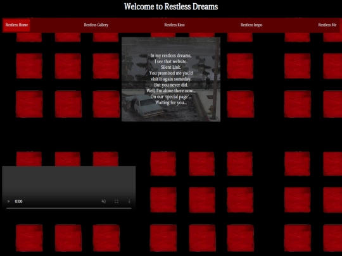This screenshot has height=256, width=342.
Task: Click the line 'But you never did.'
Action: pos(171,85)
